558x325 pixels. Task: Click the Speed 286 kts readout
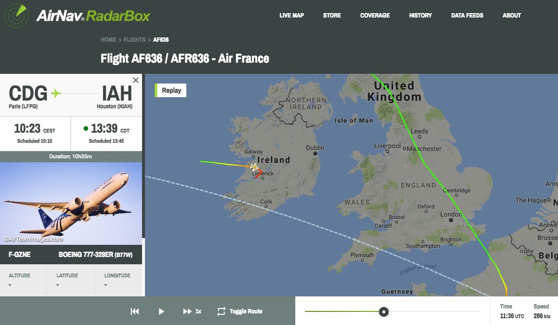541,311
